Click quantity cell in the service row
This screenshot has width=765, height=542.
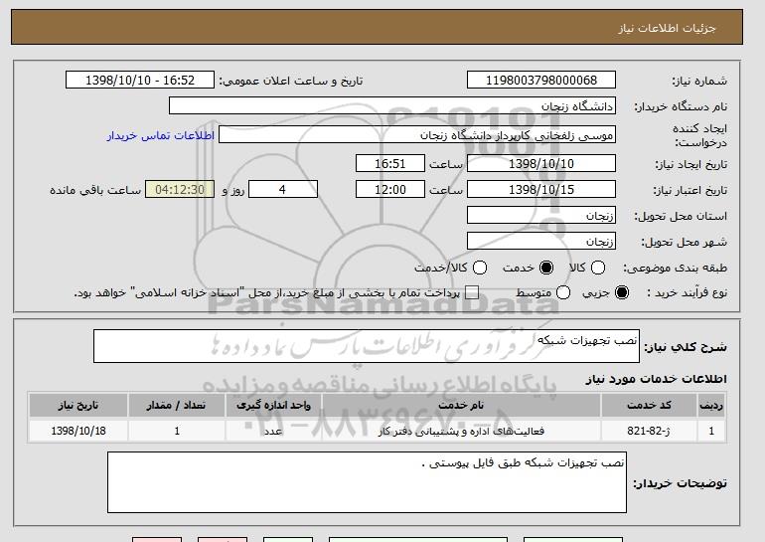tap(177, 432)
